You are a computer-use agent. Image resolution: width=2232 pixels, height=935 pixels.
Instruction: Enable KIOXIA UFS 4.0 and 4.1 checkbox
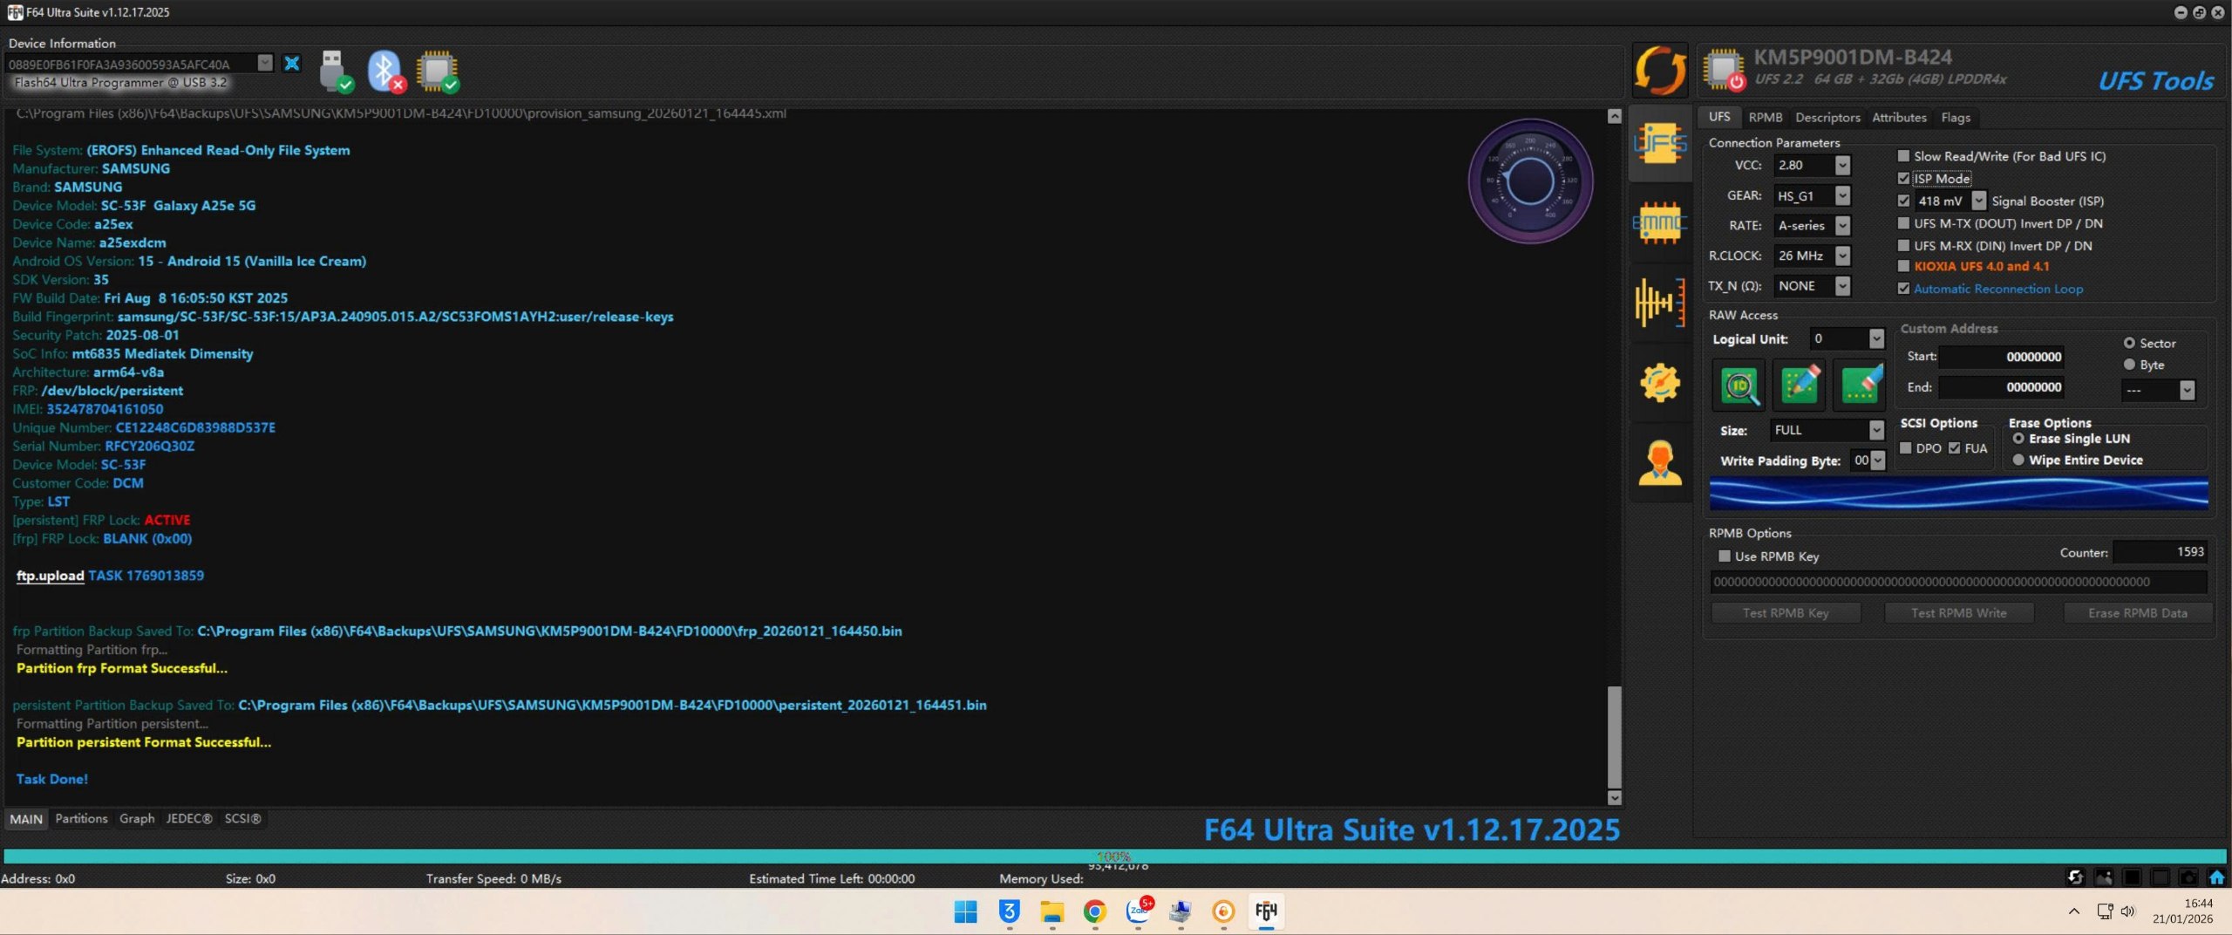pos(1903,266)
